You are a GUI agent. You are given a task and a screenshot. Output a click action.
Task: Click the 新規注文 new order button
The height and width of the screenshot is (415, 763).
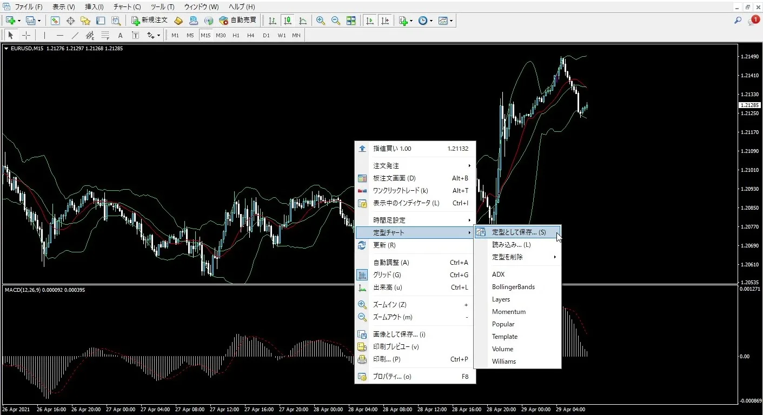tap(150, 21)
